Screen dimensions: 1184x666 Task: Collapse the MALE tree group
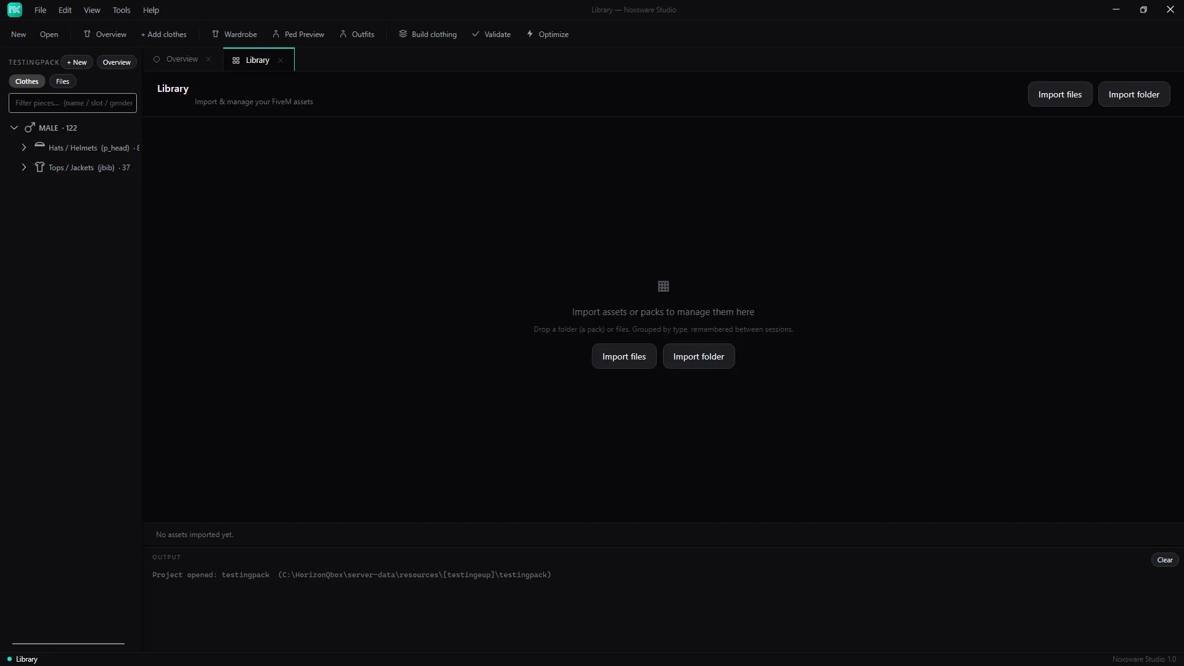point(14,128)
